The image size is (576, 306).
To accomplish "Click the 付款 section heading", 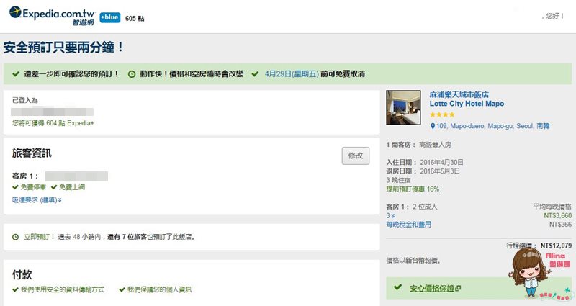I will (x=22, y=274).
